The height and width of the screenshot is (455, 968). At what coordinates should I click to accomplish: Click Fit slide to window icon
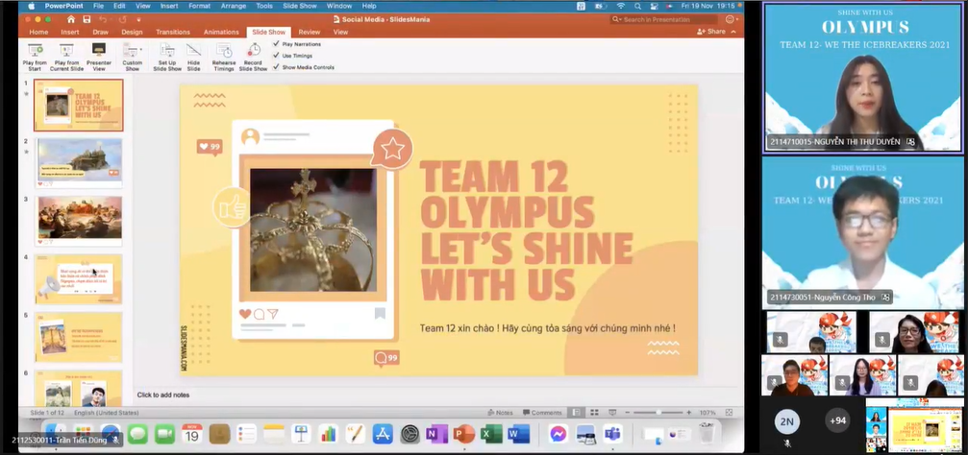(x=729, y=413)
